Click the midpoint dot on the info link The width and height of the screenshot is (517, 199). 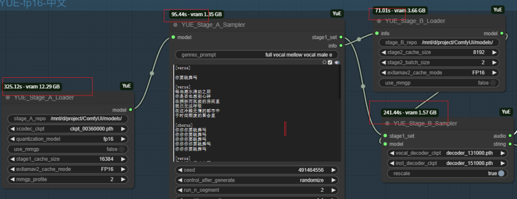359,39
